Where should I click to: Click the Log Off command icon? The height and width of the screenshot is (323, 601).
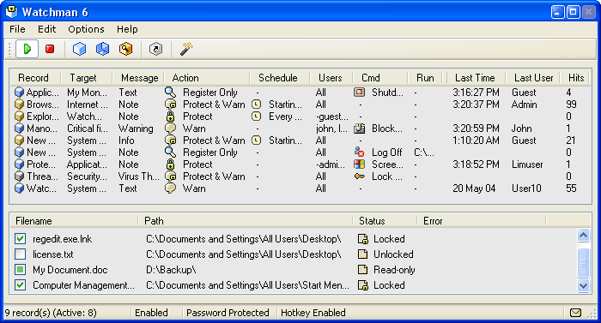click(359, 153)
